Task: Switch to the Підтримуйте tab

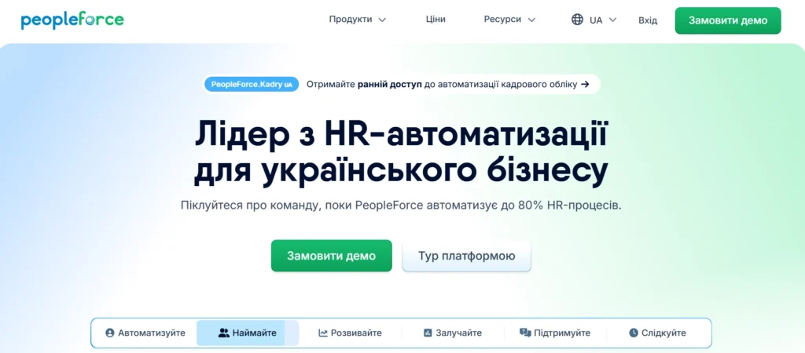Action: 555,333
